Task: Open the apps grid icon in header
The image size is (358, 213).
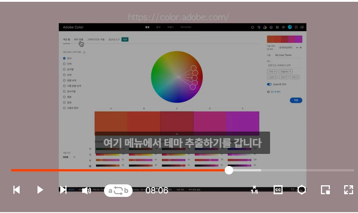Action: 296,27
